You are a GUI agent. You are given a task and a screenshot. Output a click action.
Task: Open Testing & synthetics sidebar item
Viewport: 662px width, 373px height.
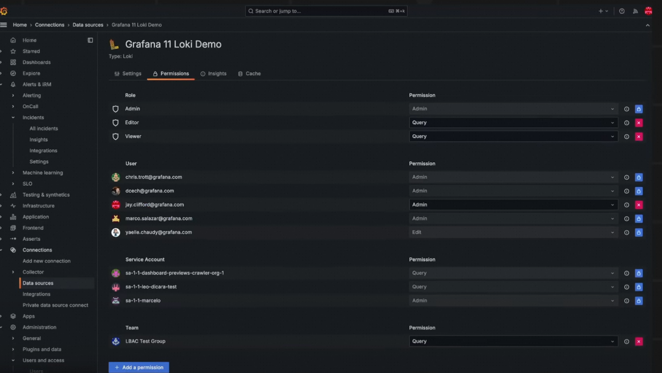click(x=46, y=195)
